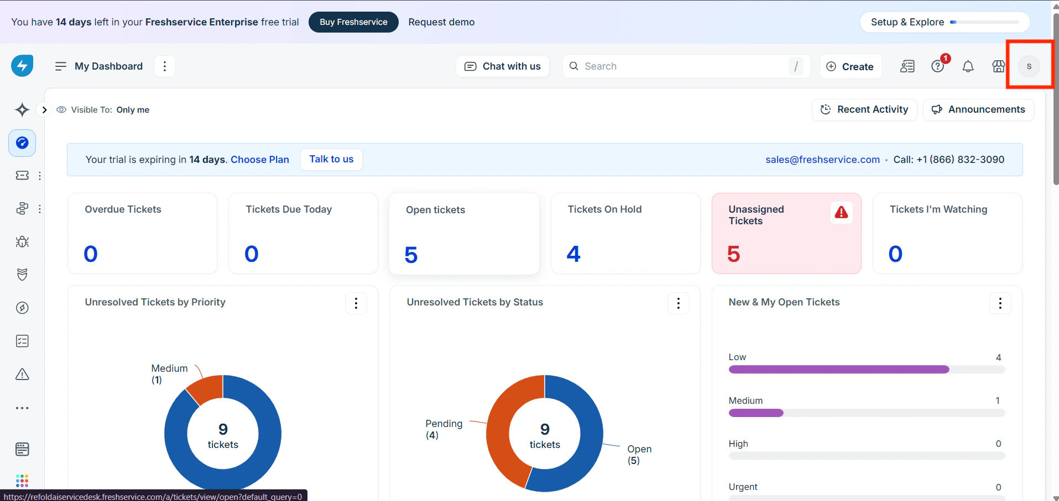Open the shield icon in sidebar
The height and width of the screenshot is (501, 1059).
tap(22, 275)
